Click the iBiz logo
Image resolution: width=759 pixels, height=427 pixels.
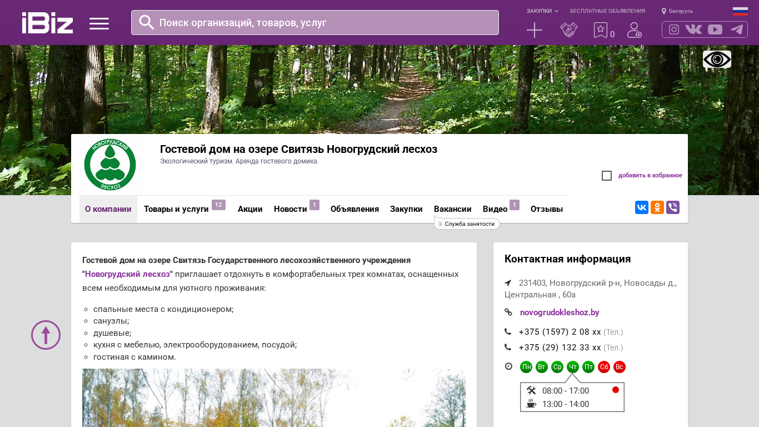pos(47,23)
